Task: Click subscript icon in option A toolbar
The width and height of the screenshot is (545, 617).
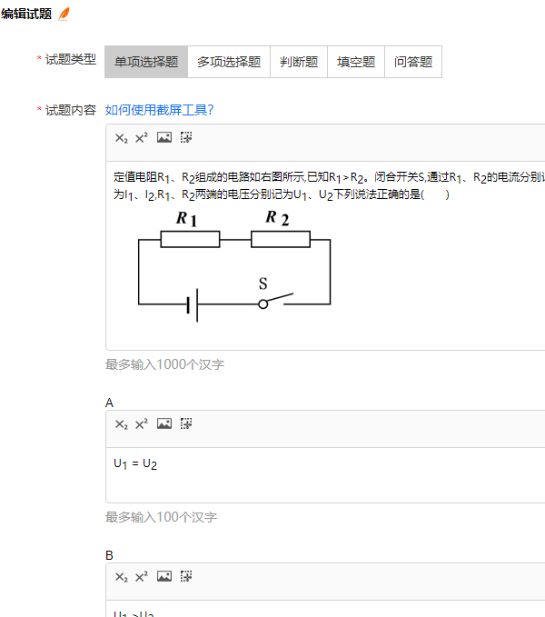Action: [x=121, y=424]
